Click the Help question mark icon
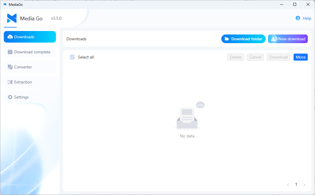 click(298, 18)
